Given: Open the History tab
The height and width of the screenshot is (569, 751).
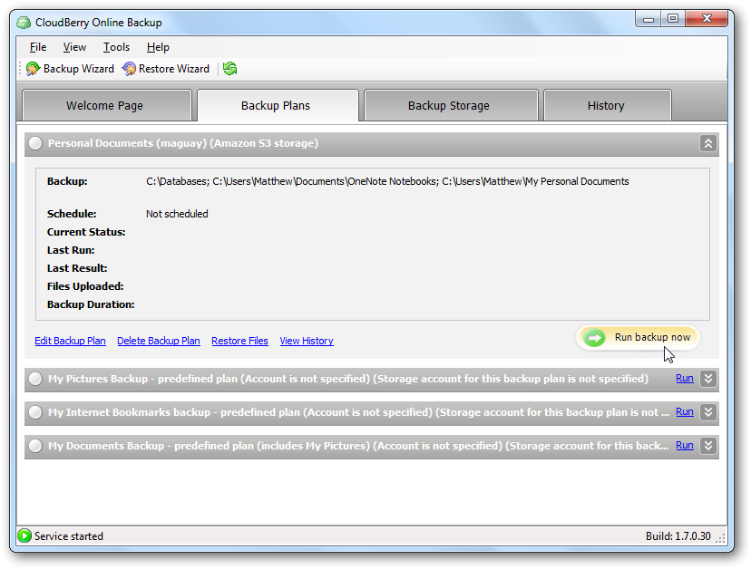Looking at the screenshot, I should (x=608, y=105).
